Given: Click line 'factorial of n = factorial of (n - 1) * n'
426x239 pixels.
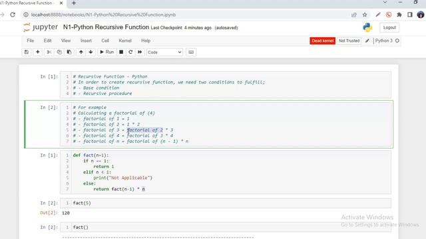Looking at the screenshot, I should 130,141.
